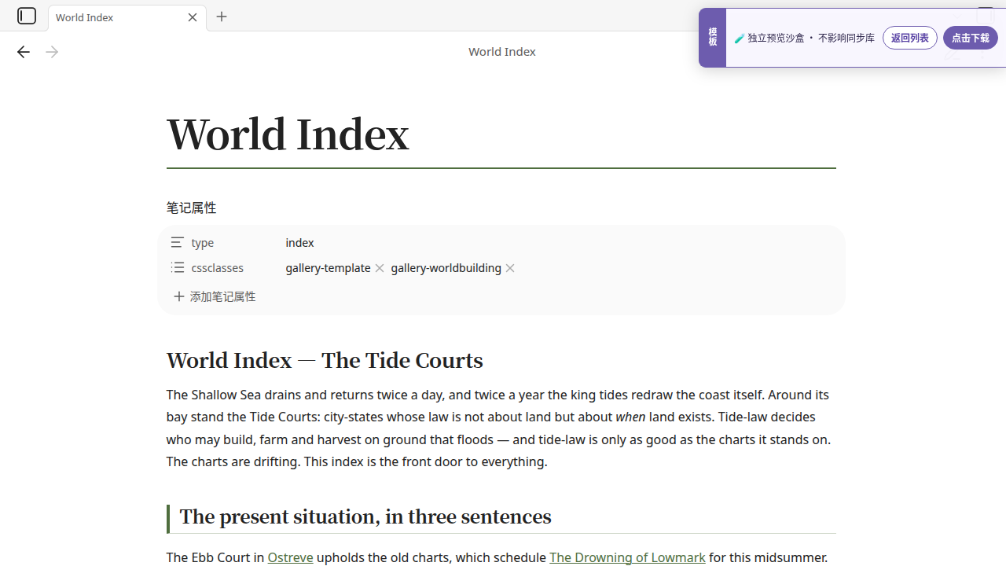Go forward with the right arrow
The image size is (1006, 566).
pyautogui.click(x=52, y=52)
